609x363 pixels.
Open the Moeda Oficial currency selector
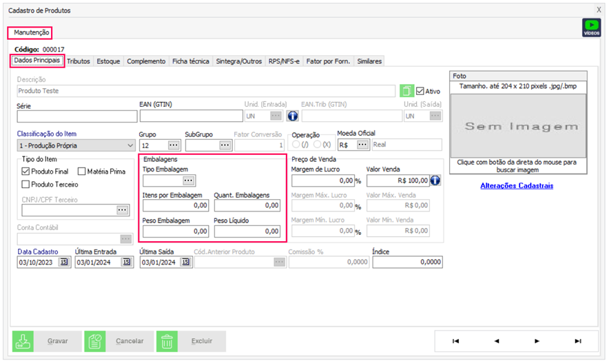tap(362, 145)
